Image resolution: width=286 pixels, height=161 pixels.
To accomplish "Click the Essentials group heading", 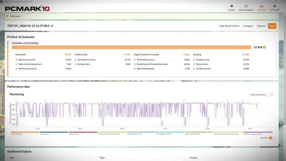I will click(20, 54).
